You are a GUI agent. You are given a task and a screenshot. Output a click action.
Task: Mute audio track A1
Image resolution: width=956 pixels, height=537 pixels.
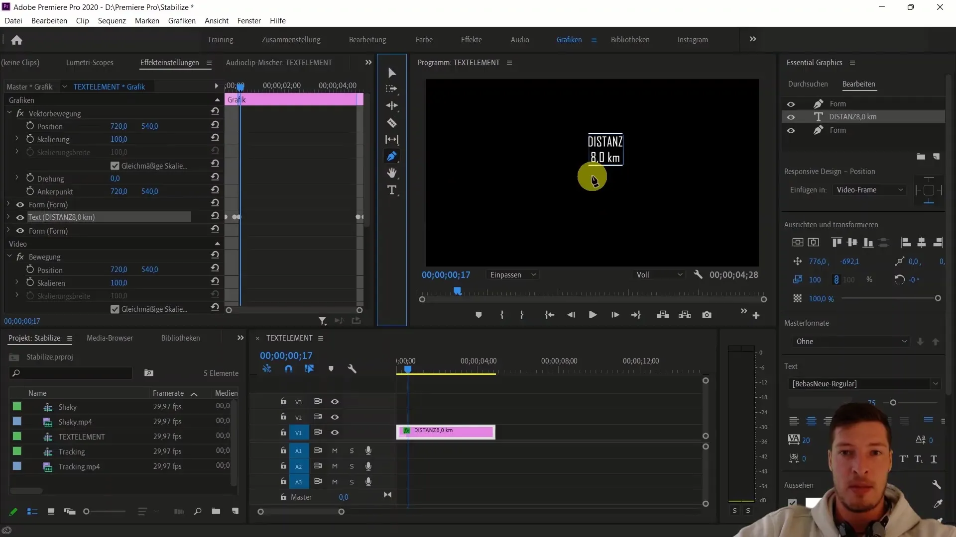335,451
